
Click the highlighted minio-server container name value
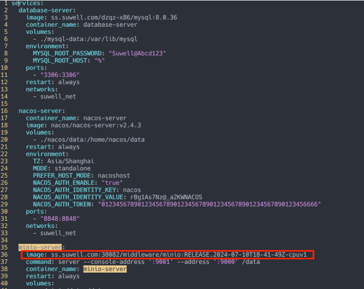tap(105, 269)
